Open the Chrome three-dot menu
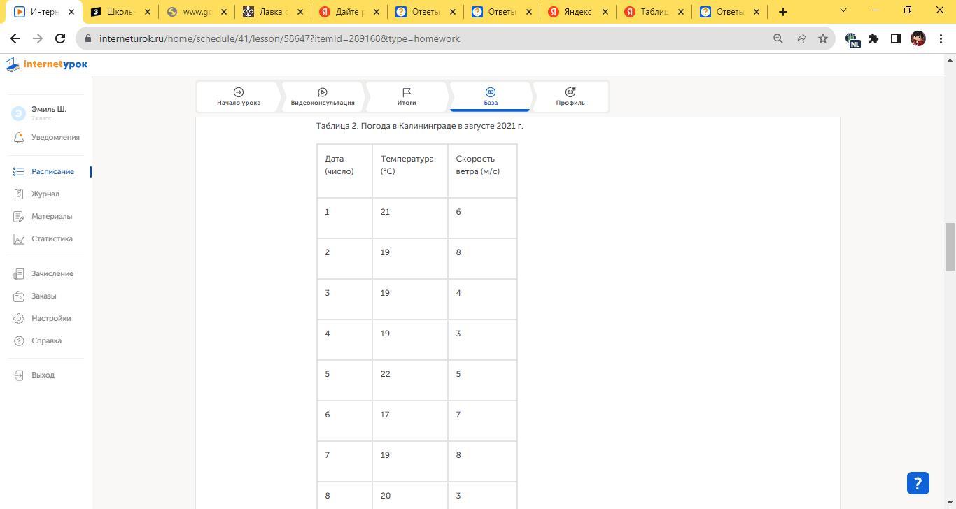 [941, 38]
